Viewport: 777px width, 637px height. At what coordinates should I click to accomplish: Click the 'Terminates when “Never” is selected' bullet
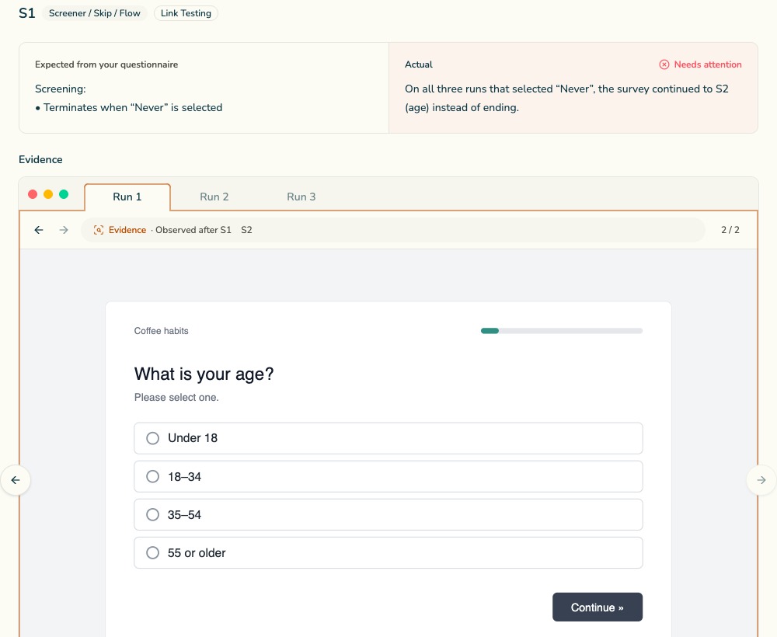tap(128, 107)
